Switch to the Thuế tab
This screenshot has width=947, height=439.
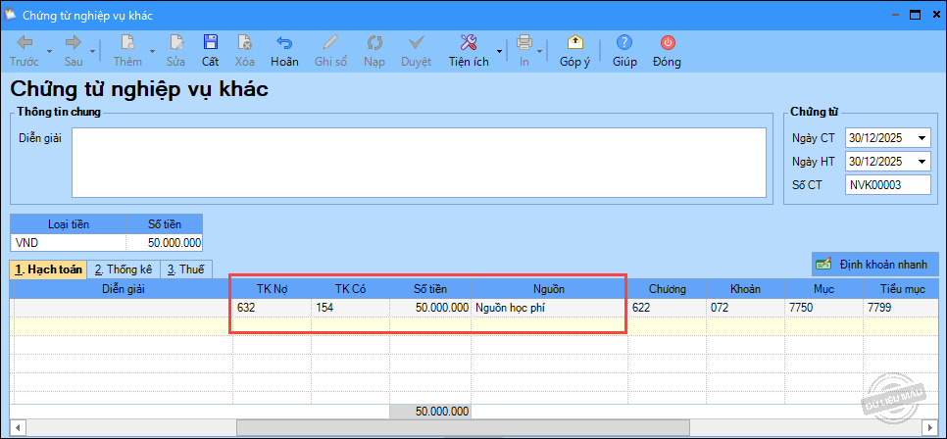click(184, 269)
